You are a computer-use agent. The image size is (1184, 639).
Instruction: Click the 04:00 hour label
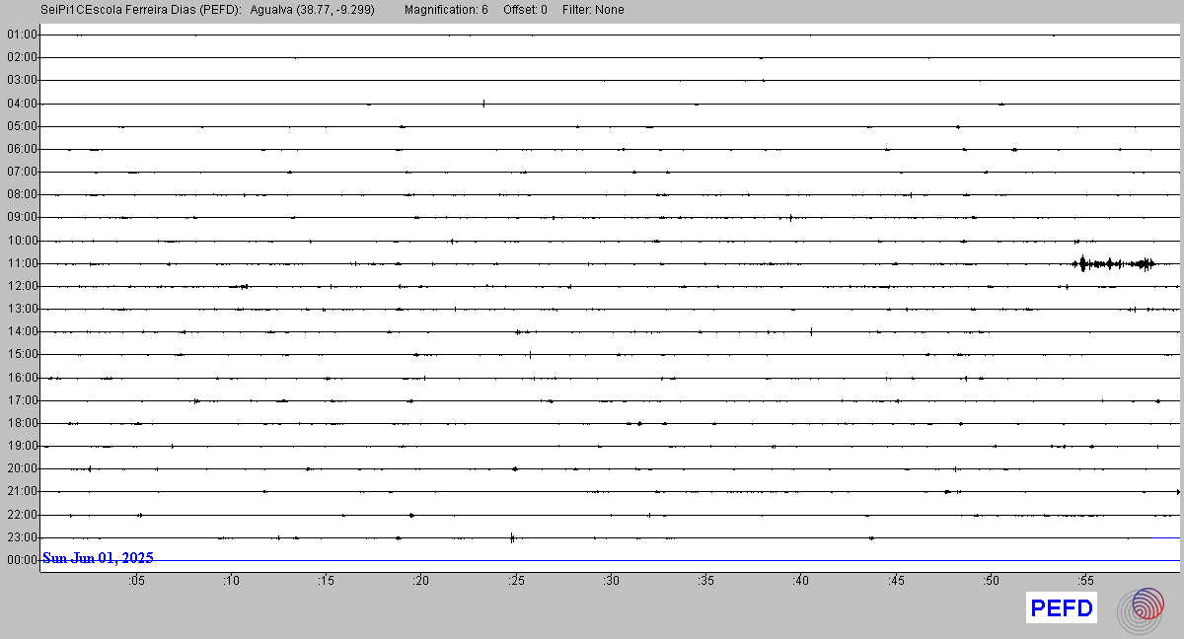click(22, 104)
